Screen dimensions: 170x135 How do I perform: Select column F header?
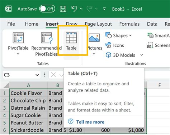tap(160, 85)
